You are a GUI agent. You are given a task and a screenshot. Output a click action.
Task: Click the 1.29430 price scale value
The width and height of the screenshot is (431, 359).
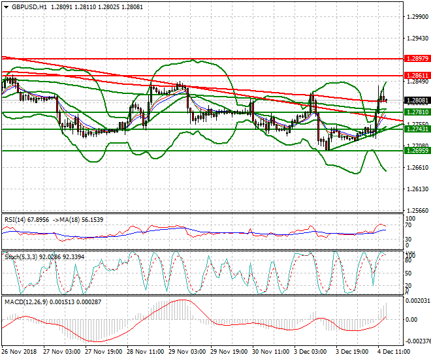click(417, 38)
